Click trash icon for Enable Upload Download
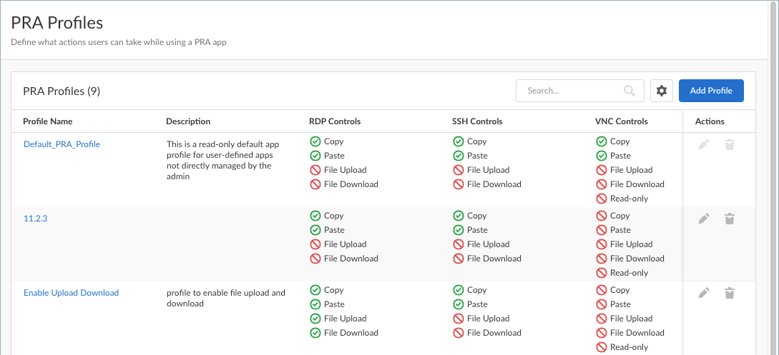This screenshot has width=779, height=355. (x=730, y=293)
